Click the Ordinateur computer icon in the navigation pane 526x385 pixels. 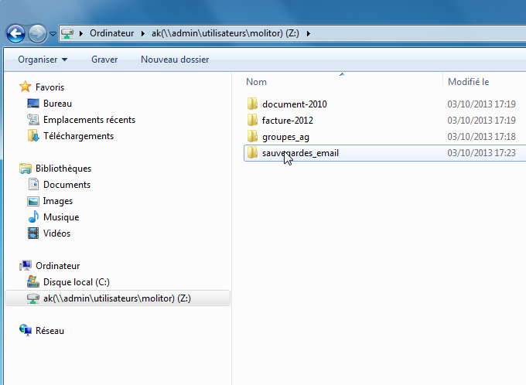pyautogui.click(x=26, y=265)
